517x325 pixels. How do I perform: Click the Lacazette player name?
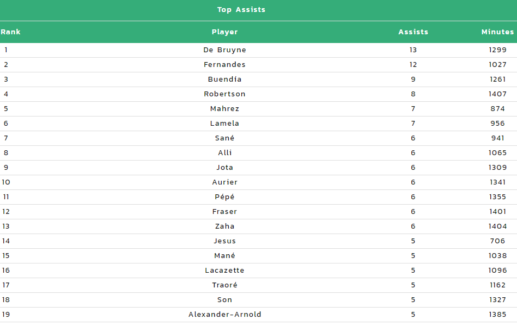point(224,270)
